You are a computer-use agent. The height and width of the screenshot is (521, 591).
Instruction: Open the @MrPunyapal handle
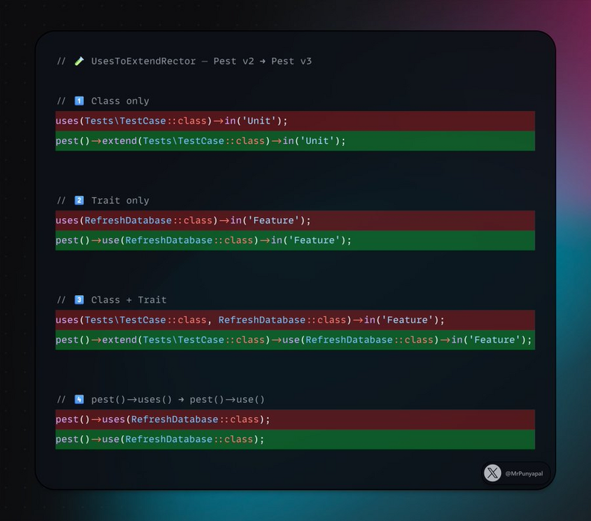tap(524, 474)
